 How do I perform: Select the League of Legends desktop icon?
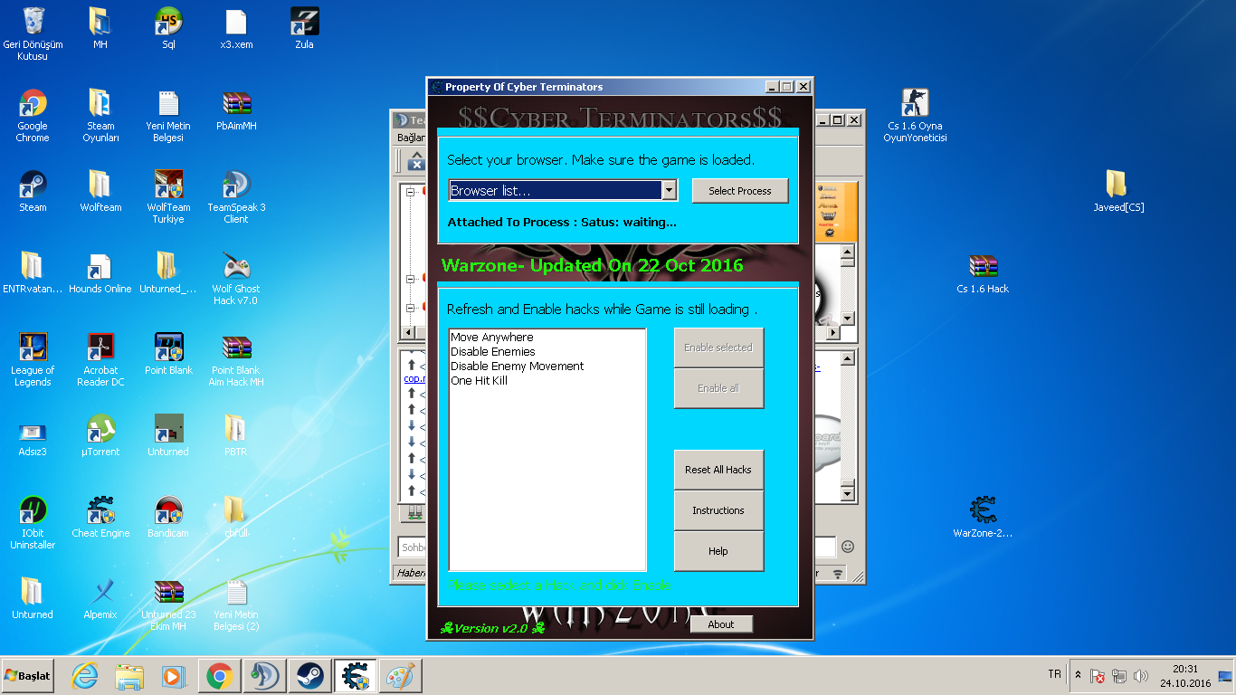(x=33, y=360)
